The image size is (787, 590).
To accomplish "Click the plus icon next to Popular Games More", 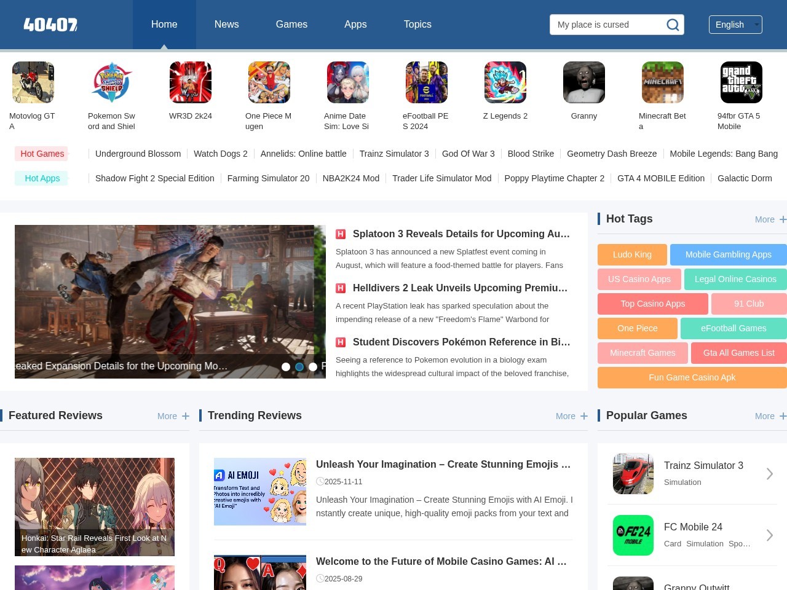I will (x=783, y=416).
